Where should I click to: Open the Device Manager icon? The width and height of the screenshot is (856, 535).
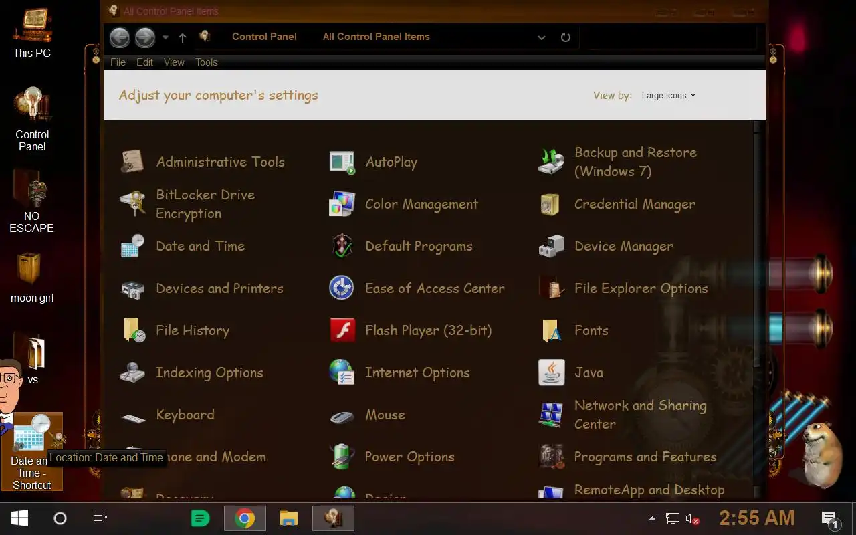pyautogui.click(x=551, y=246)
